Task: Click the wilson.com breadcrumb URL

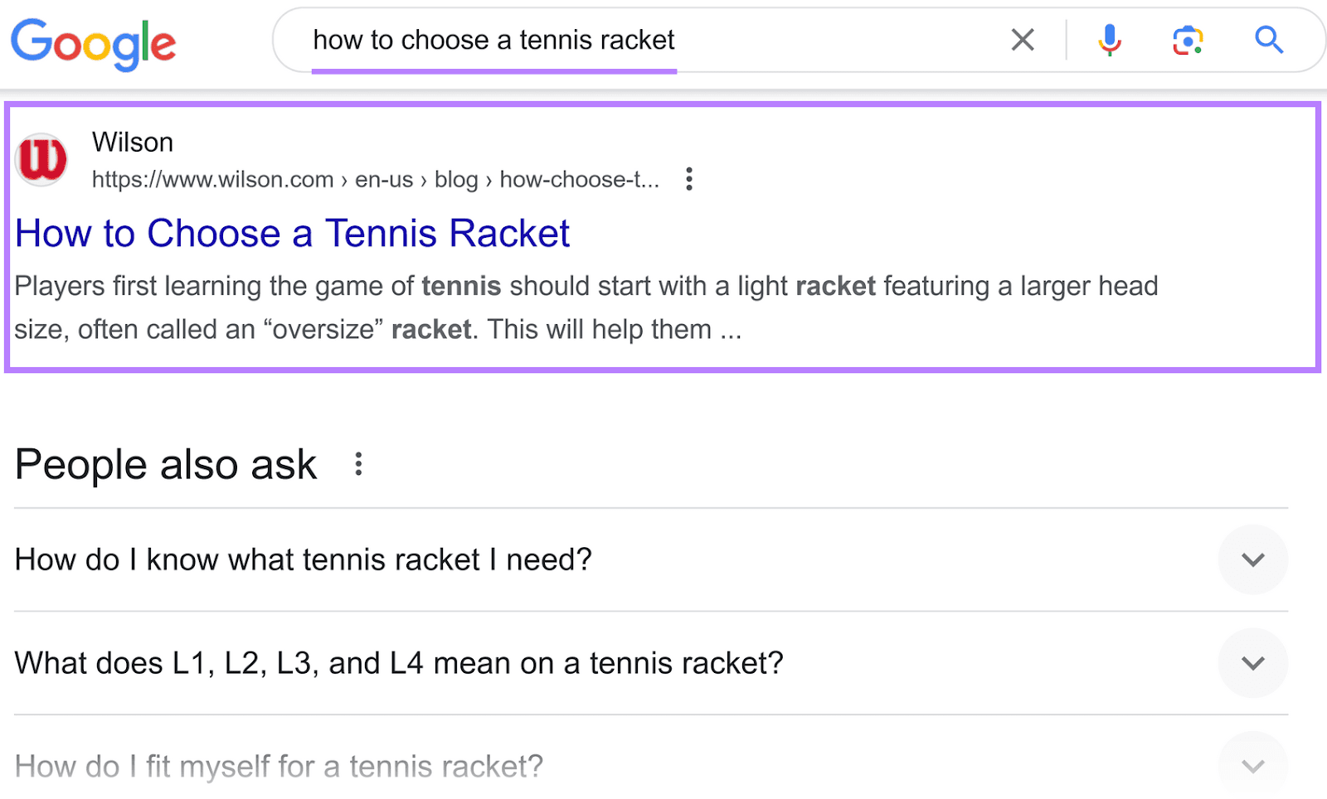Action: pos(375,180)
